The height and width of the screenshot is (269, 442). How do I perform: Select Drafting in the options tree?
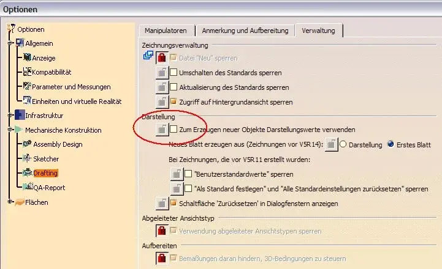coord(45,174)
